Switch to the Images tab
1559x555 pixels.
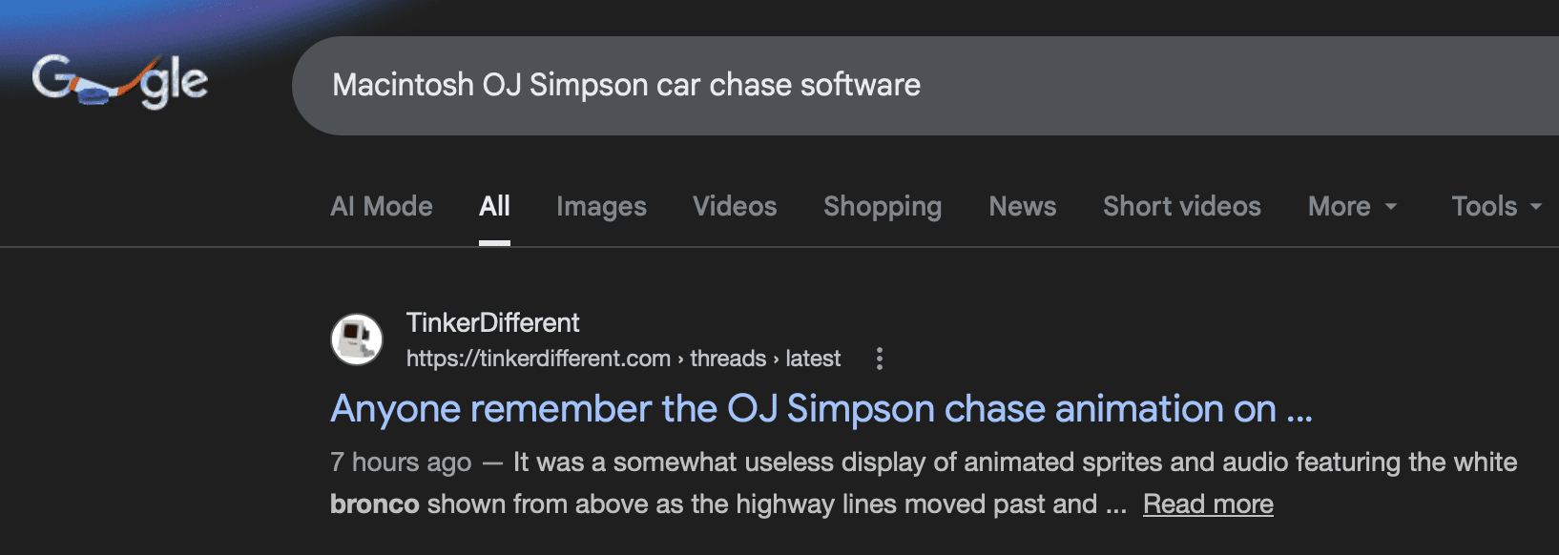coord(601,206)
